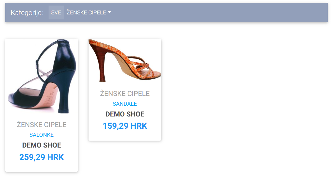333x180 pixels.
Task: Click ŽENSKE CIPELE text on salonke card
Action: (42, 125)
